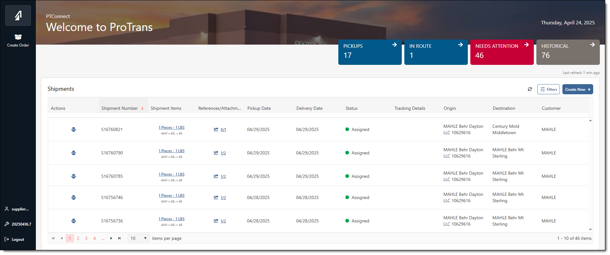Open 1 Pieces - 1 LBS for S16760790
The image size is (610, 255).
(171, 151)
